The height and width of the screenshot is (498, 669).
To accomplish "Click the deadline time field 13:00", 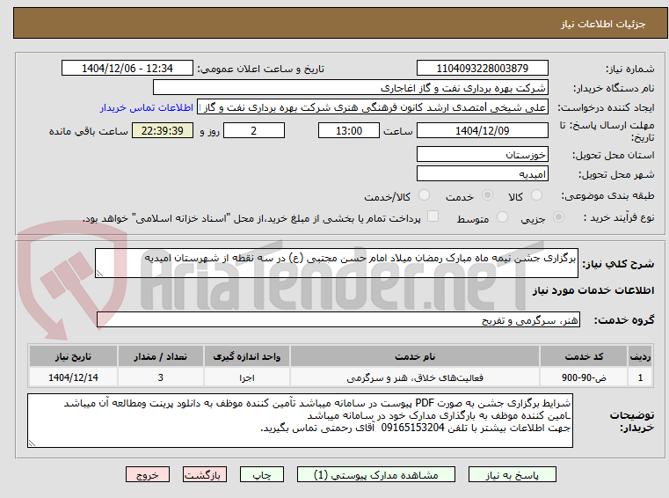I will tap(349, 131).
